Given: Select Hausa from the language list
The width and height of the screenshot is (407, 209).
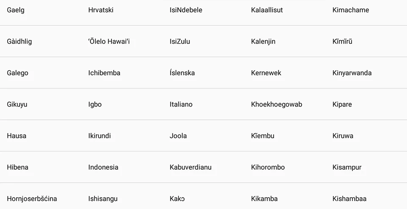Looking at the screenshot, I should pos(17,136).
